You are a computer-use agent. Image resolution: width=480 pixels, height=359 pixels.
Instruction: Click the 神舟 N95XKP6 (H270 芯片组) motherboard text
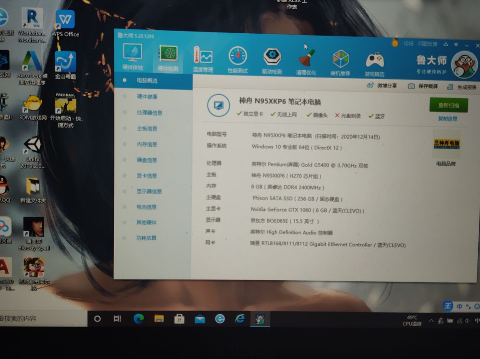(x=286, y=176)
